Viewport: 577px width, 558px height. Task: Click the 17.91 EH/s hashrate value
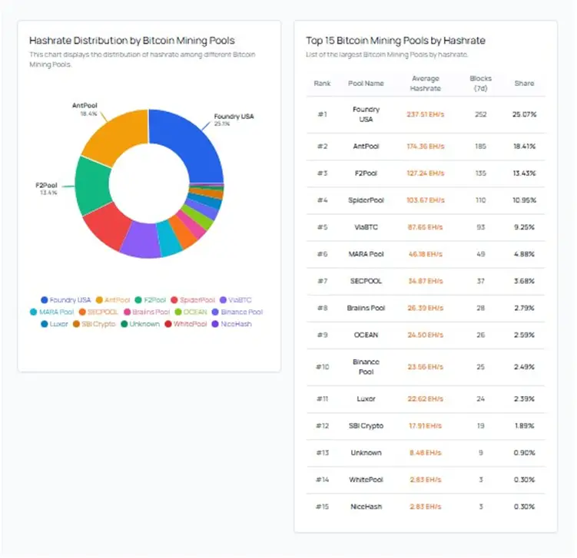click(426, 426)
